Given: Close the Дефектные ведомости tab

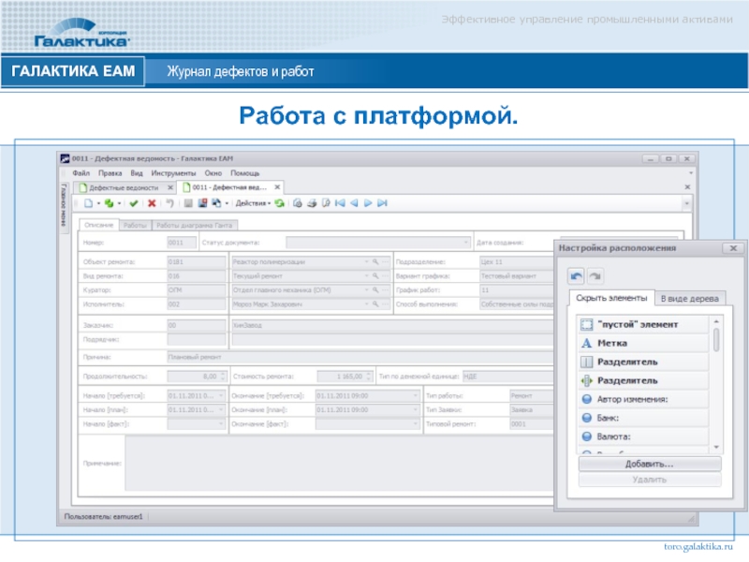Looking at the screenshot, I should click(x=169, y=187).
